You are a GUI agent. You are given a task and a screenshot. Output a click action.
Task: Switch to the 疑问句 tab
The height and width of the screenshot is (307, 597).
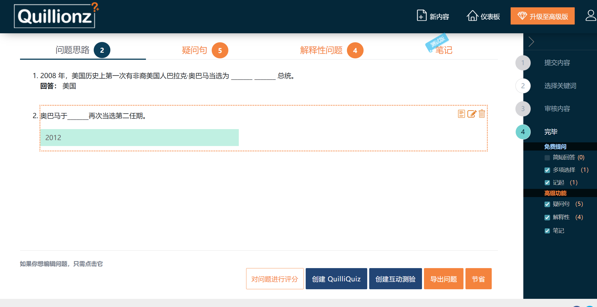(x=194, y=50)
